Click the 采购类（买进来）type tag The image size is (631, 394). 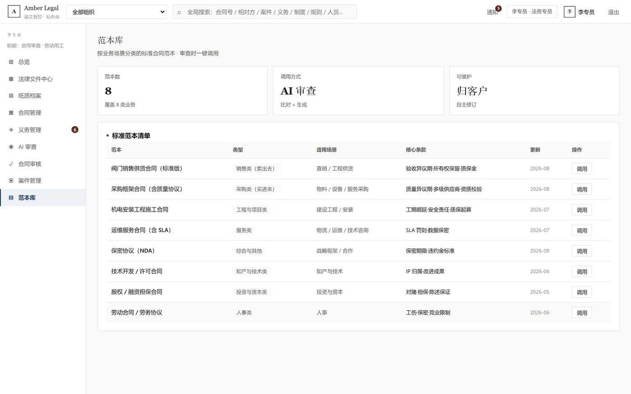pyautogui.click(x=256, y=189)
